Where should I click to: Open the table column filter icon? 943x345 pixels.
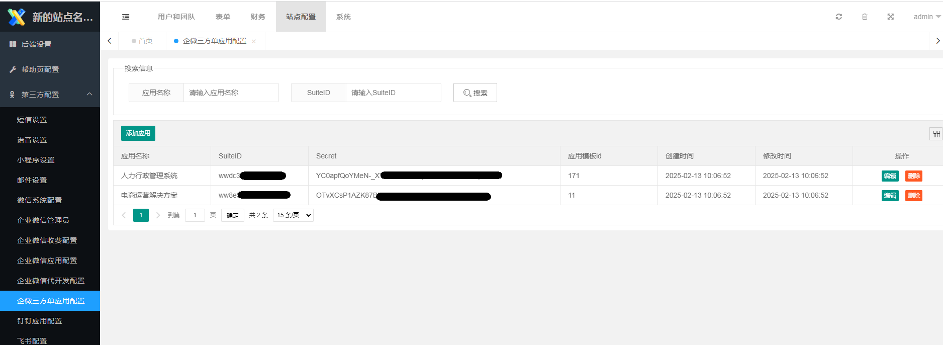[936, 134]
